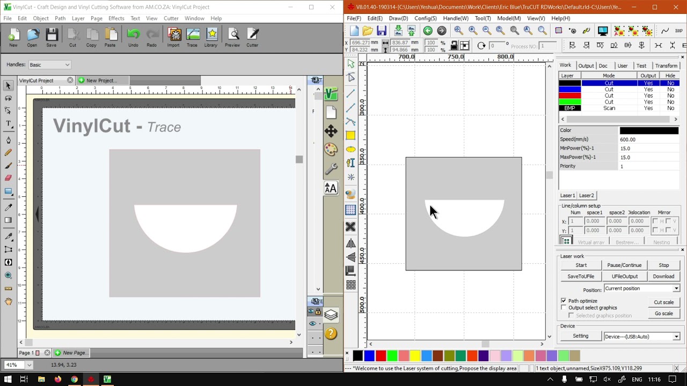Select the red swatch in bottom palette
The height and width of the screenshot is (386, 687).
(381, 355)
